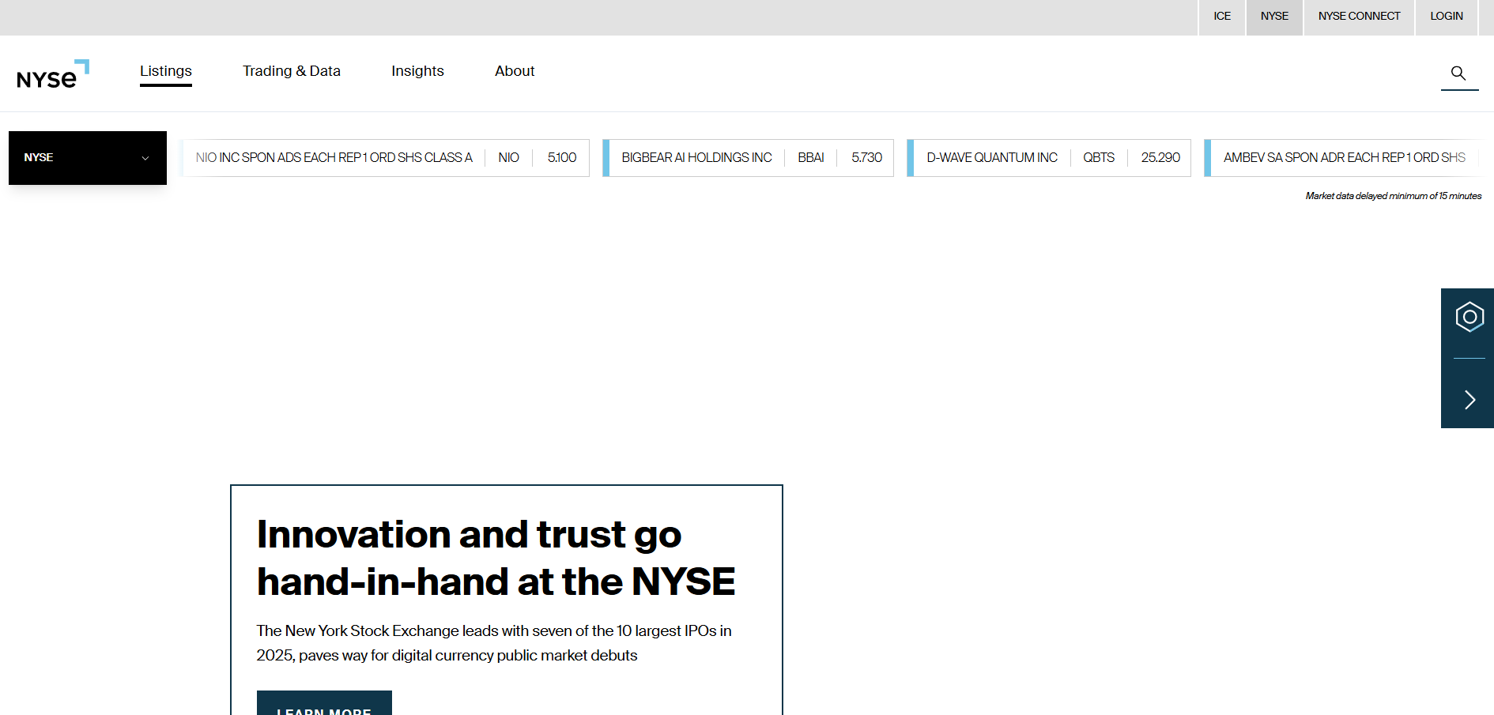Image resolution: width=1494 pixels, height=715 pixels.
Task: Open the search magnifier icon
Action: click(x=1458, y=73)
